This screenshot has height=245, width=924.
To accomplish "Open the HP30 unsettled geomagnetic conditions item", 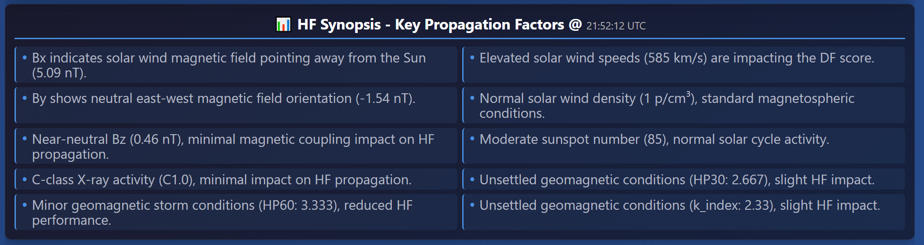I will [684, 179].
